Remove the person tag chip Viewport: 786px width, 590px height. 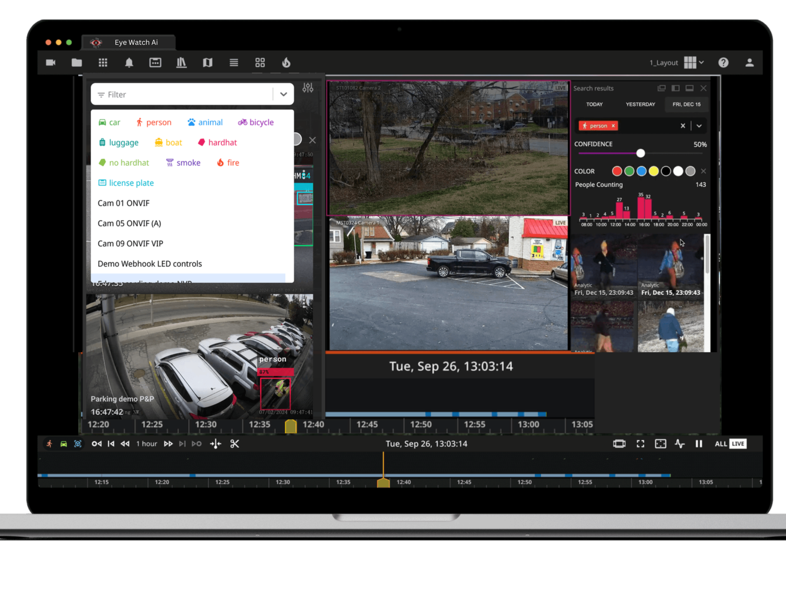(613, 126)
